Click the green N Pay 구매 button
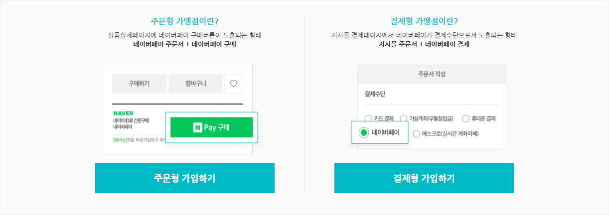Screen dimensions: 609x215 (x=211, y=127)
